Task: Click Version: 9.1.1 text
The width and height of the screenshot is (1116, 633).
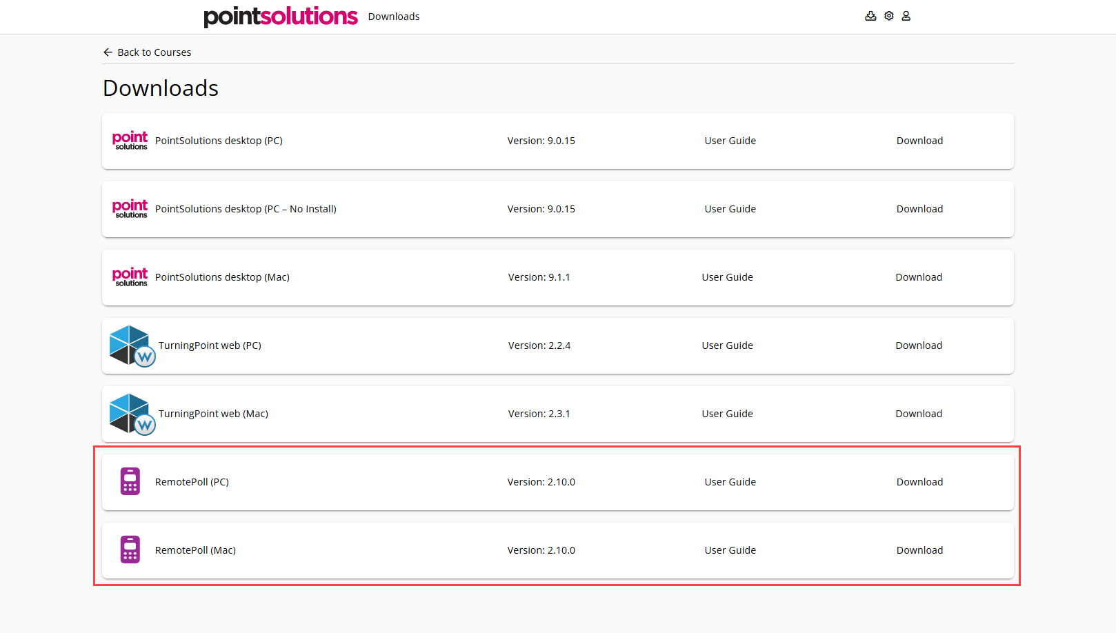Action: click(x=539, y=277)
